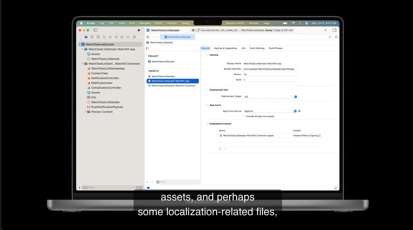
Task: Toggle the debug area button bottom right
Action: point(336,188)
